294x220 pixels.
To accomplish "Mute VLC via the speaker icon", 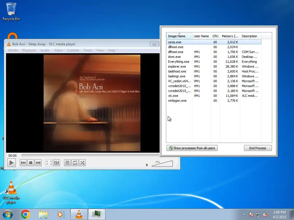I will pyautogui.click(x=147, y=165).
